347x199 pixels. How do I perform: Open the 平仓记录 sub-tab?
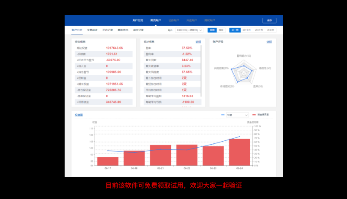[x=108, y=30]
